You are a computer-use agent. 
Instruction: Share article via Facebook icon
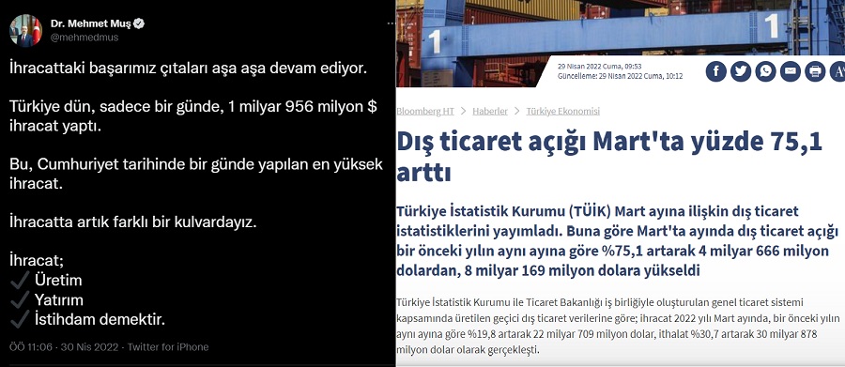click(x=716, y=71)
